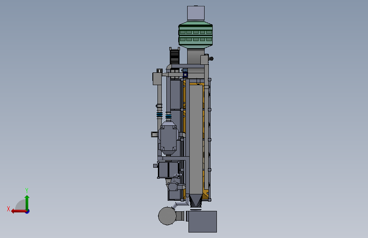Select the gray cylindrical cap atop the model
This screenshot has height=238, width=368.
[196, 13]
